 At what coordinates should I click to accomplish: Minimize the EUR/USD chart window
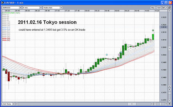(x=162, y=3)
